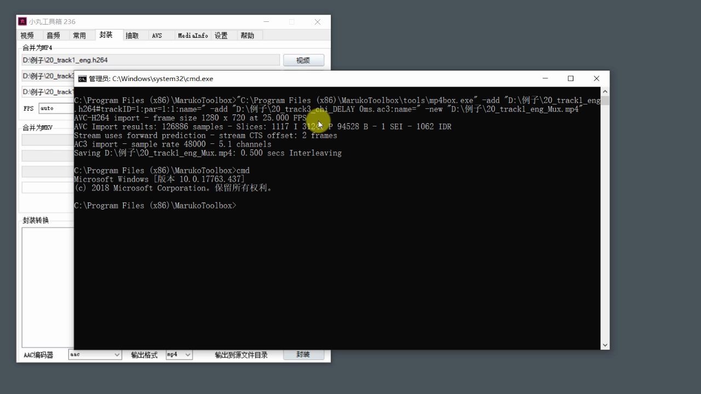Viewport: 701px width, 394px height.
Task: Click the FPS auto combo box
Action: pyautogui.click(x=55, y=108)
